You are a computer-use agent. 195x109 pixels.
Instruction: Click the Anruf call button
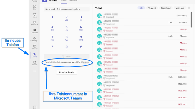coord(67,56)
